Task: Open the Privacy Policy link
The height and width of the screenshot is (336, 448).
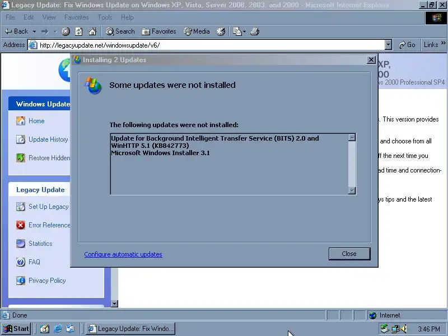Action: pyautogui.click(x=47, y=281)
